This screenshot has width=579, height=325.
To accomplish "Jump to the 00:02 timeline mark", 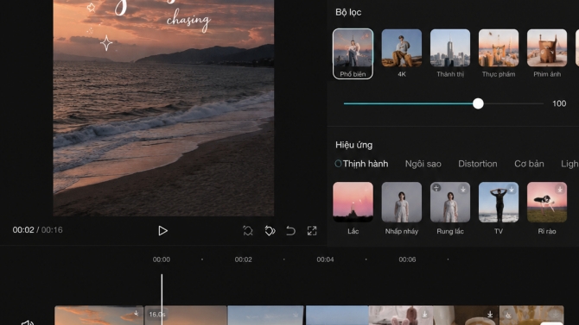I will (244, 259).
